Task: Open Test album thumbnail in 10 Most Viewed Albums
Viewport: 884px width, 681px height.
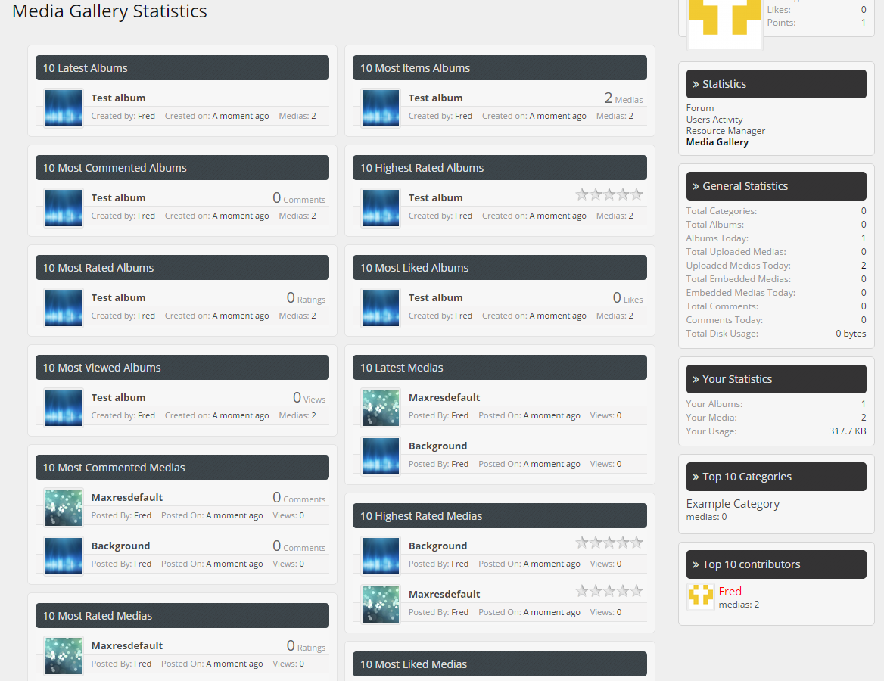Action: [64, 408]
